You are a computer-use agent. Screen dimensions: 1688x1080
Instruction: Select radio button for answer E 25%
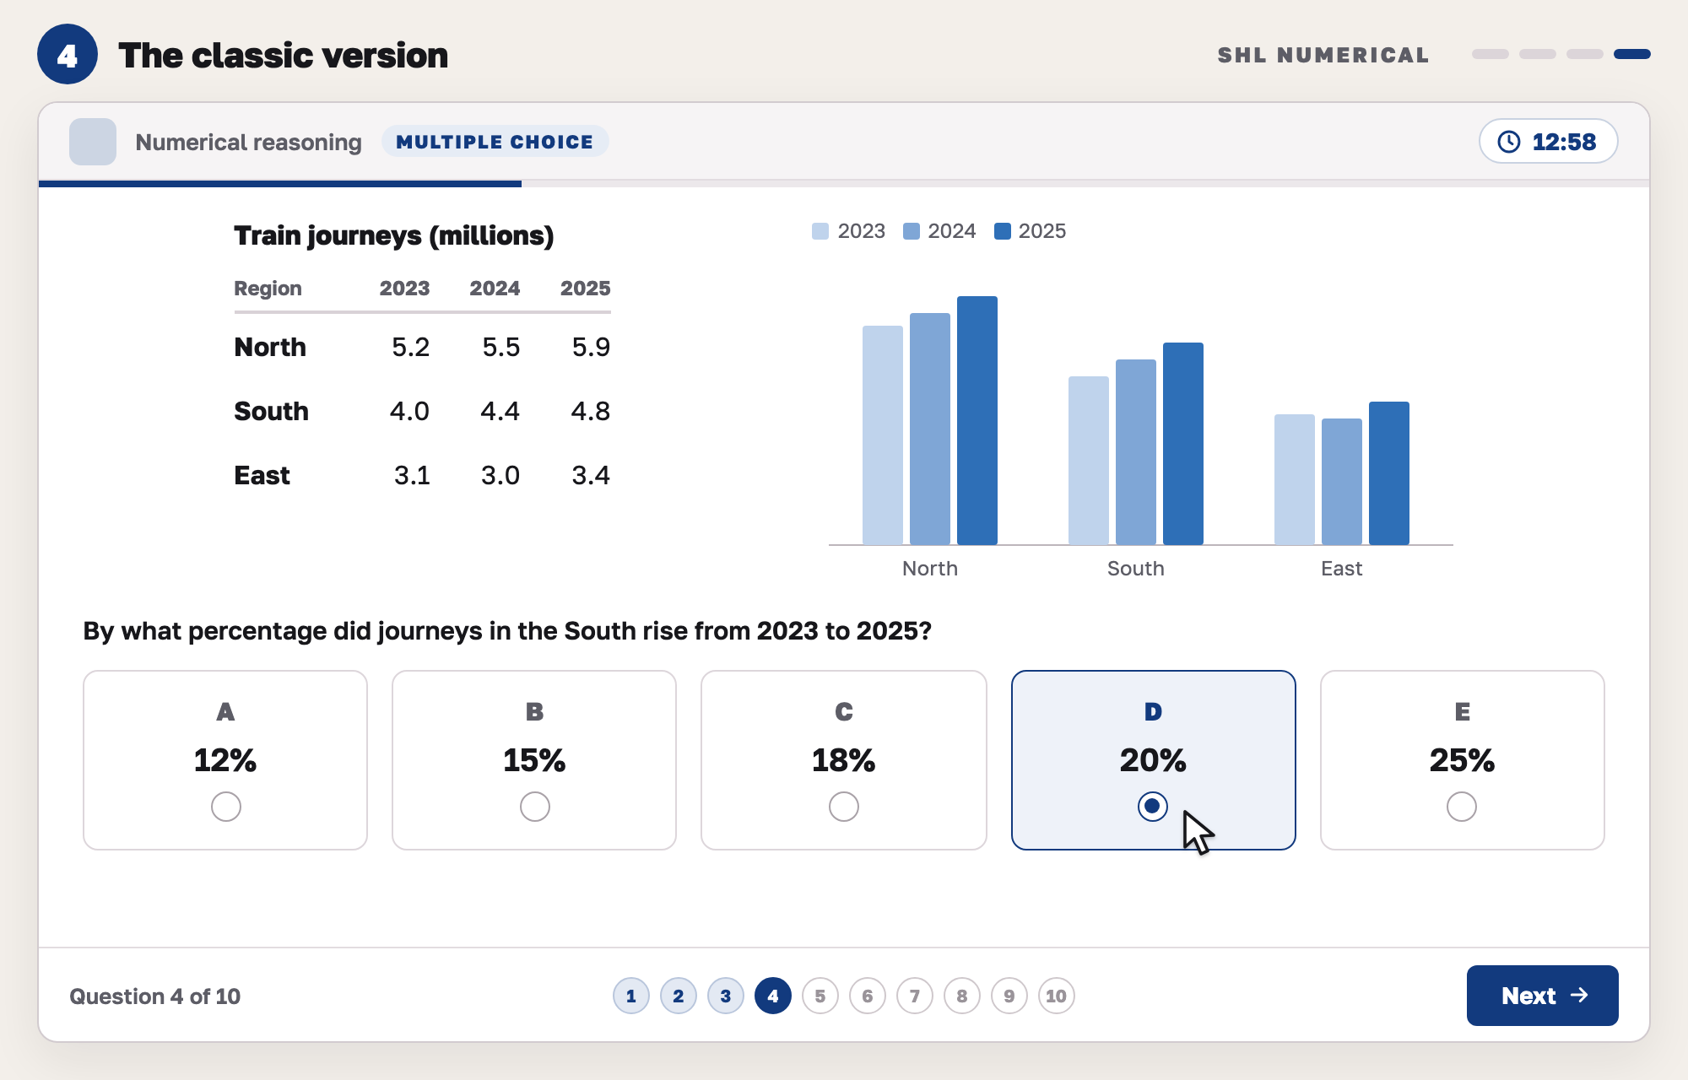pos(1461,807)
